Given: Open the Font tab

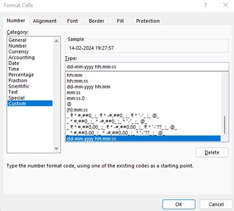Looking at the screenshot, I should [x=73, y=21].
